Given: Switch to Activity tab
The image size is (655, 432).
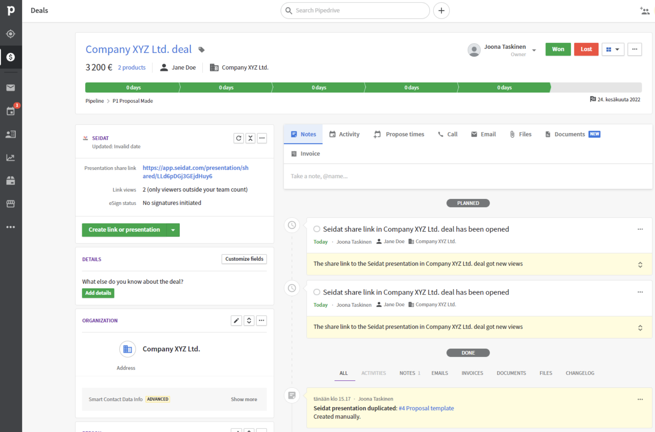Looking at the screenshot, I should tap(345, 134).
